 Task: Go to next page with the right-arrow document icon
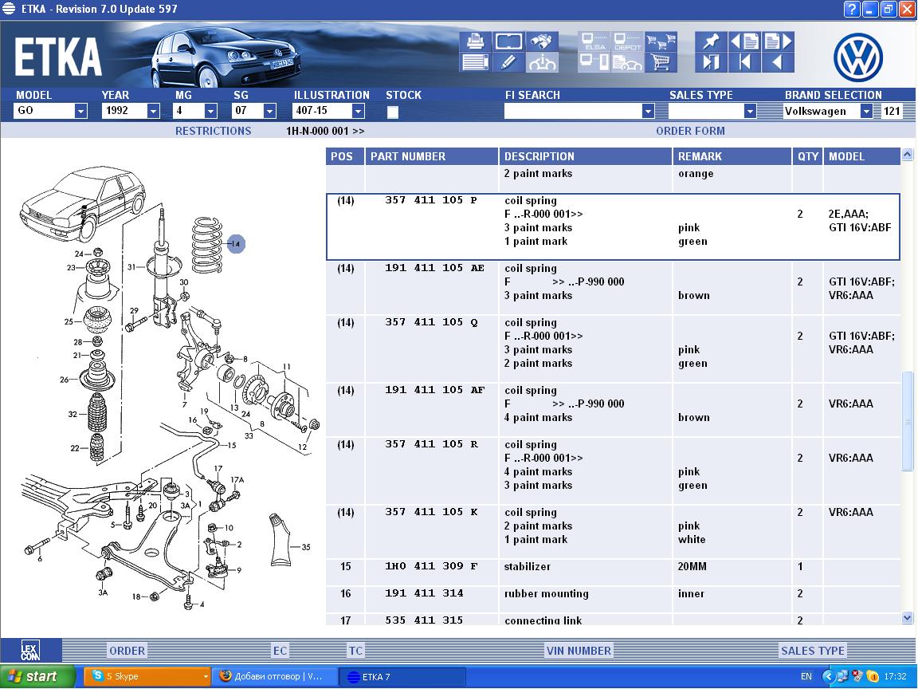[778, 41]
